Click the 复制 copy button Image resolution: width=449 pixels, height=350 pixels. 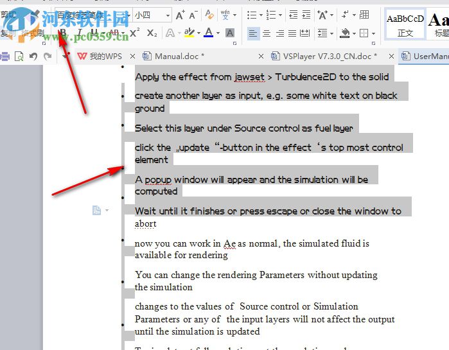7,33
